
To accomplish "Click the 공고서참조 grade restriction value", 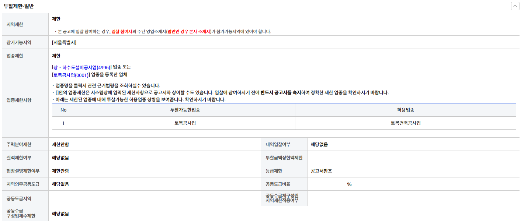I will 322,171.
